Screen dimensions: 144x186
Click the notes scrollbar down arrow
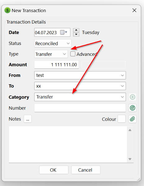coord(130,159)
